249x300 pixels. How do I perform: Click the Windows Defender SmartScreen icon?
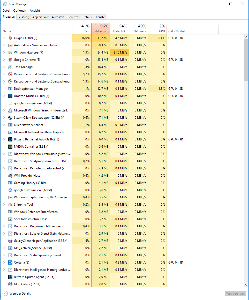pos(10,212)
